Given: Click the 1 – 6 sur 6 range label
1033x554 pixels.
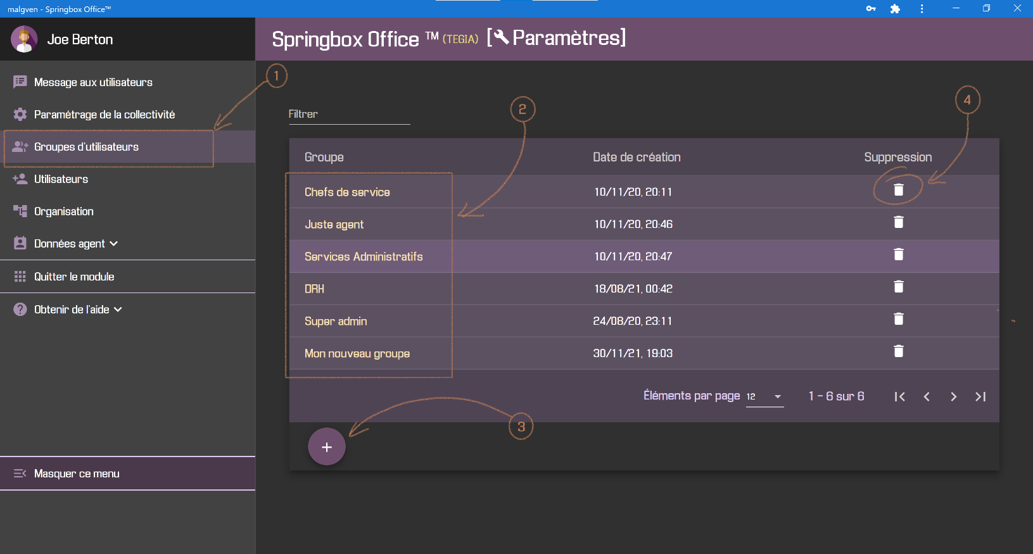Looking at the screenshot, I should 836,396.
